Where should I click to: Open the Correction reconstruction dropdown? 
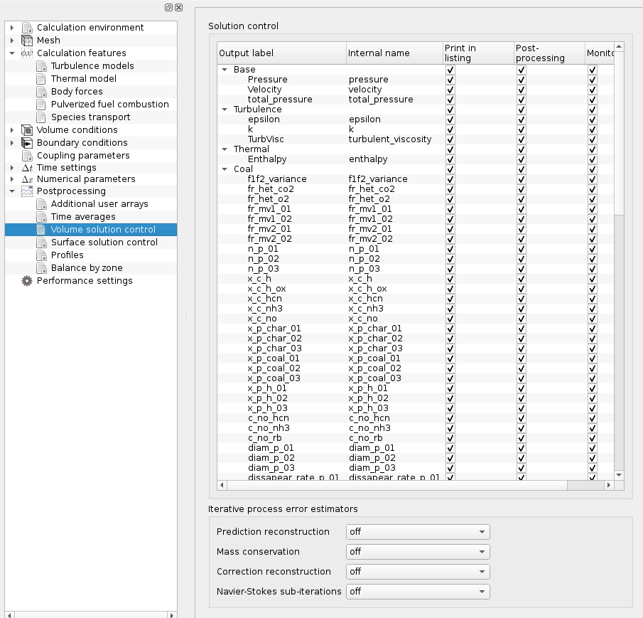(x=418, y=572)
